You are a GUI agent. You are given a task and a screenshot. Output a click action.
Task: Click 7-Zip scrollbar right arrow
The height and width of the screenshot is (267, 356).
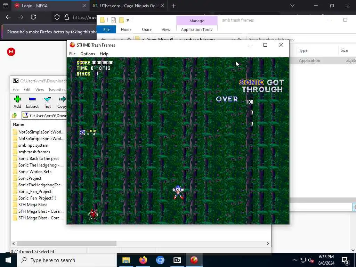click(x=268, y=243)
